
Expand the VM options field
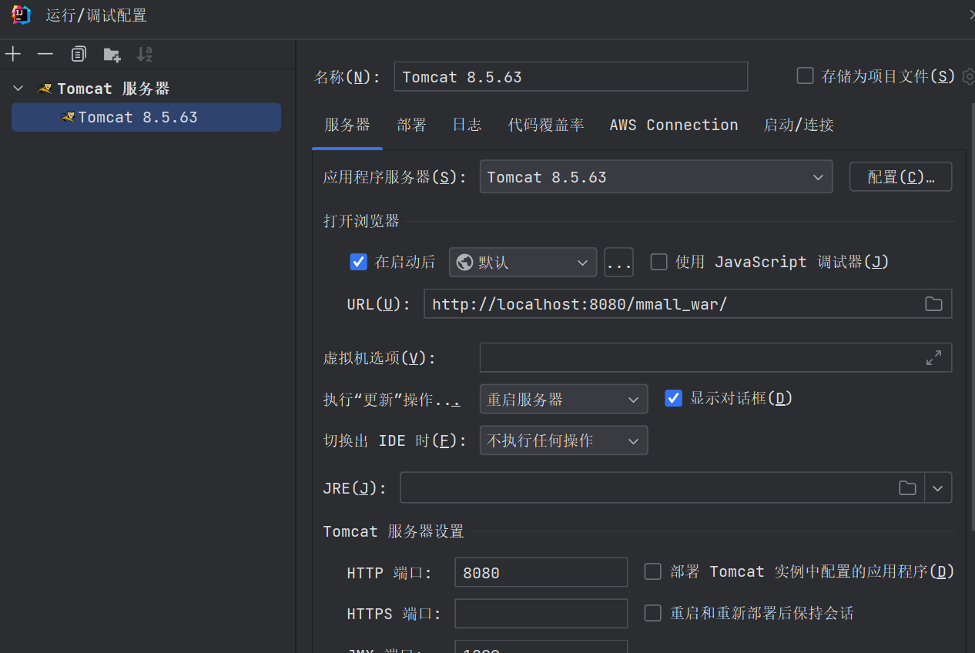[x=933, y=357]
